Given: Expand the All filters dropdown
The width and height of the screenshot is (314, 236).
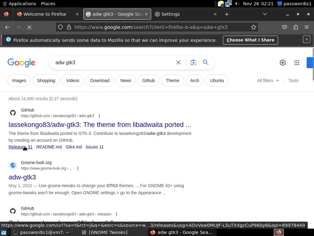Looking at the screenshot, I should pyautogui.click(x=268, y=81).
